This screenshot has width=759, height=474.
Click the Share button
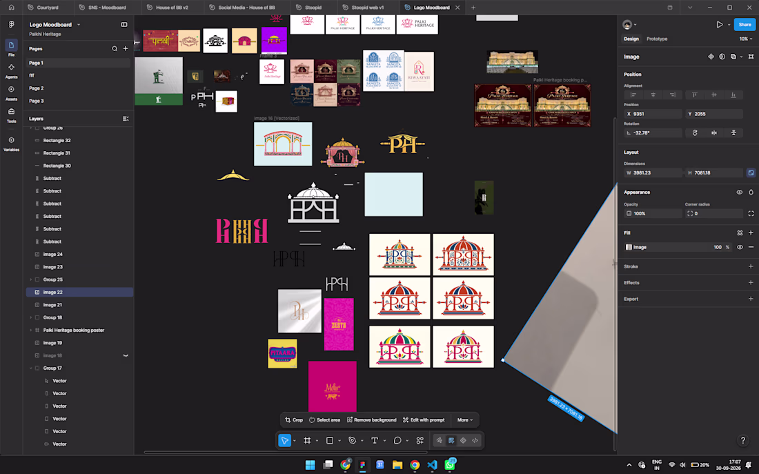(x=745, y=25)
